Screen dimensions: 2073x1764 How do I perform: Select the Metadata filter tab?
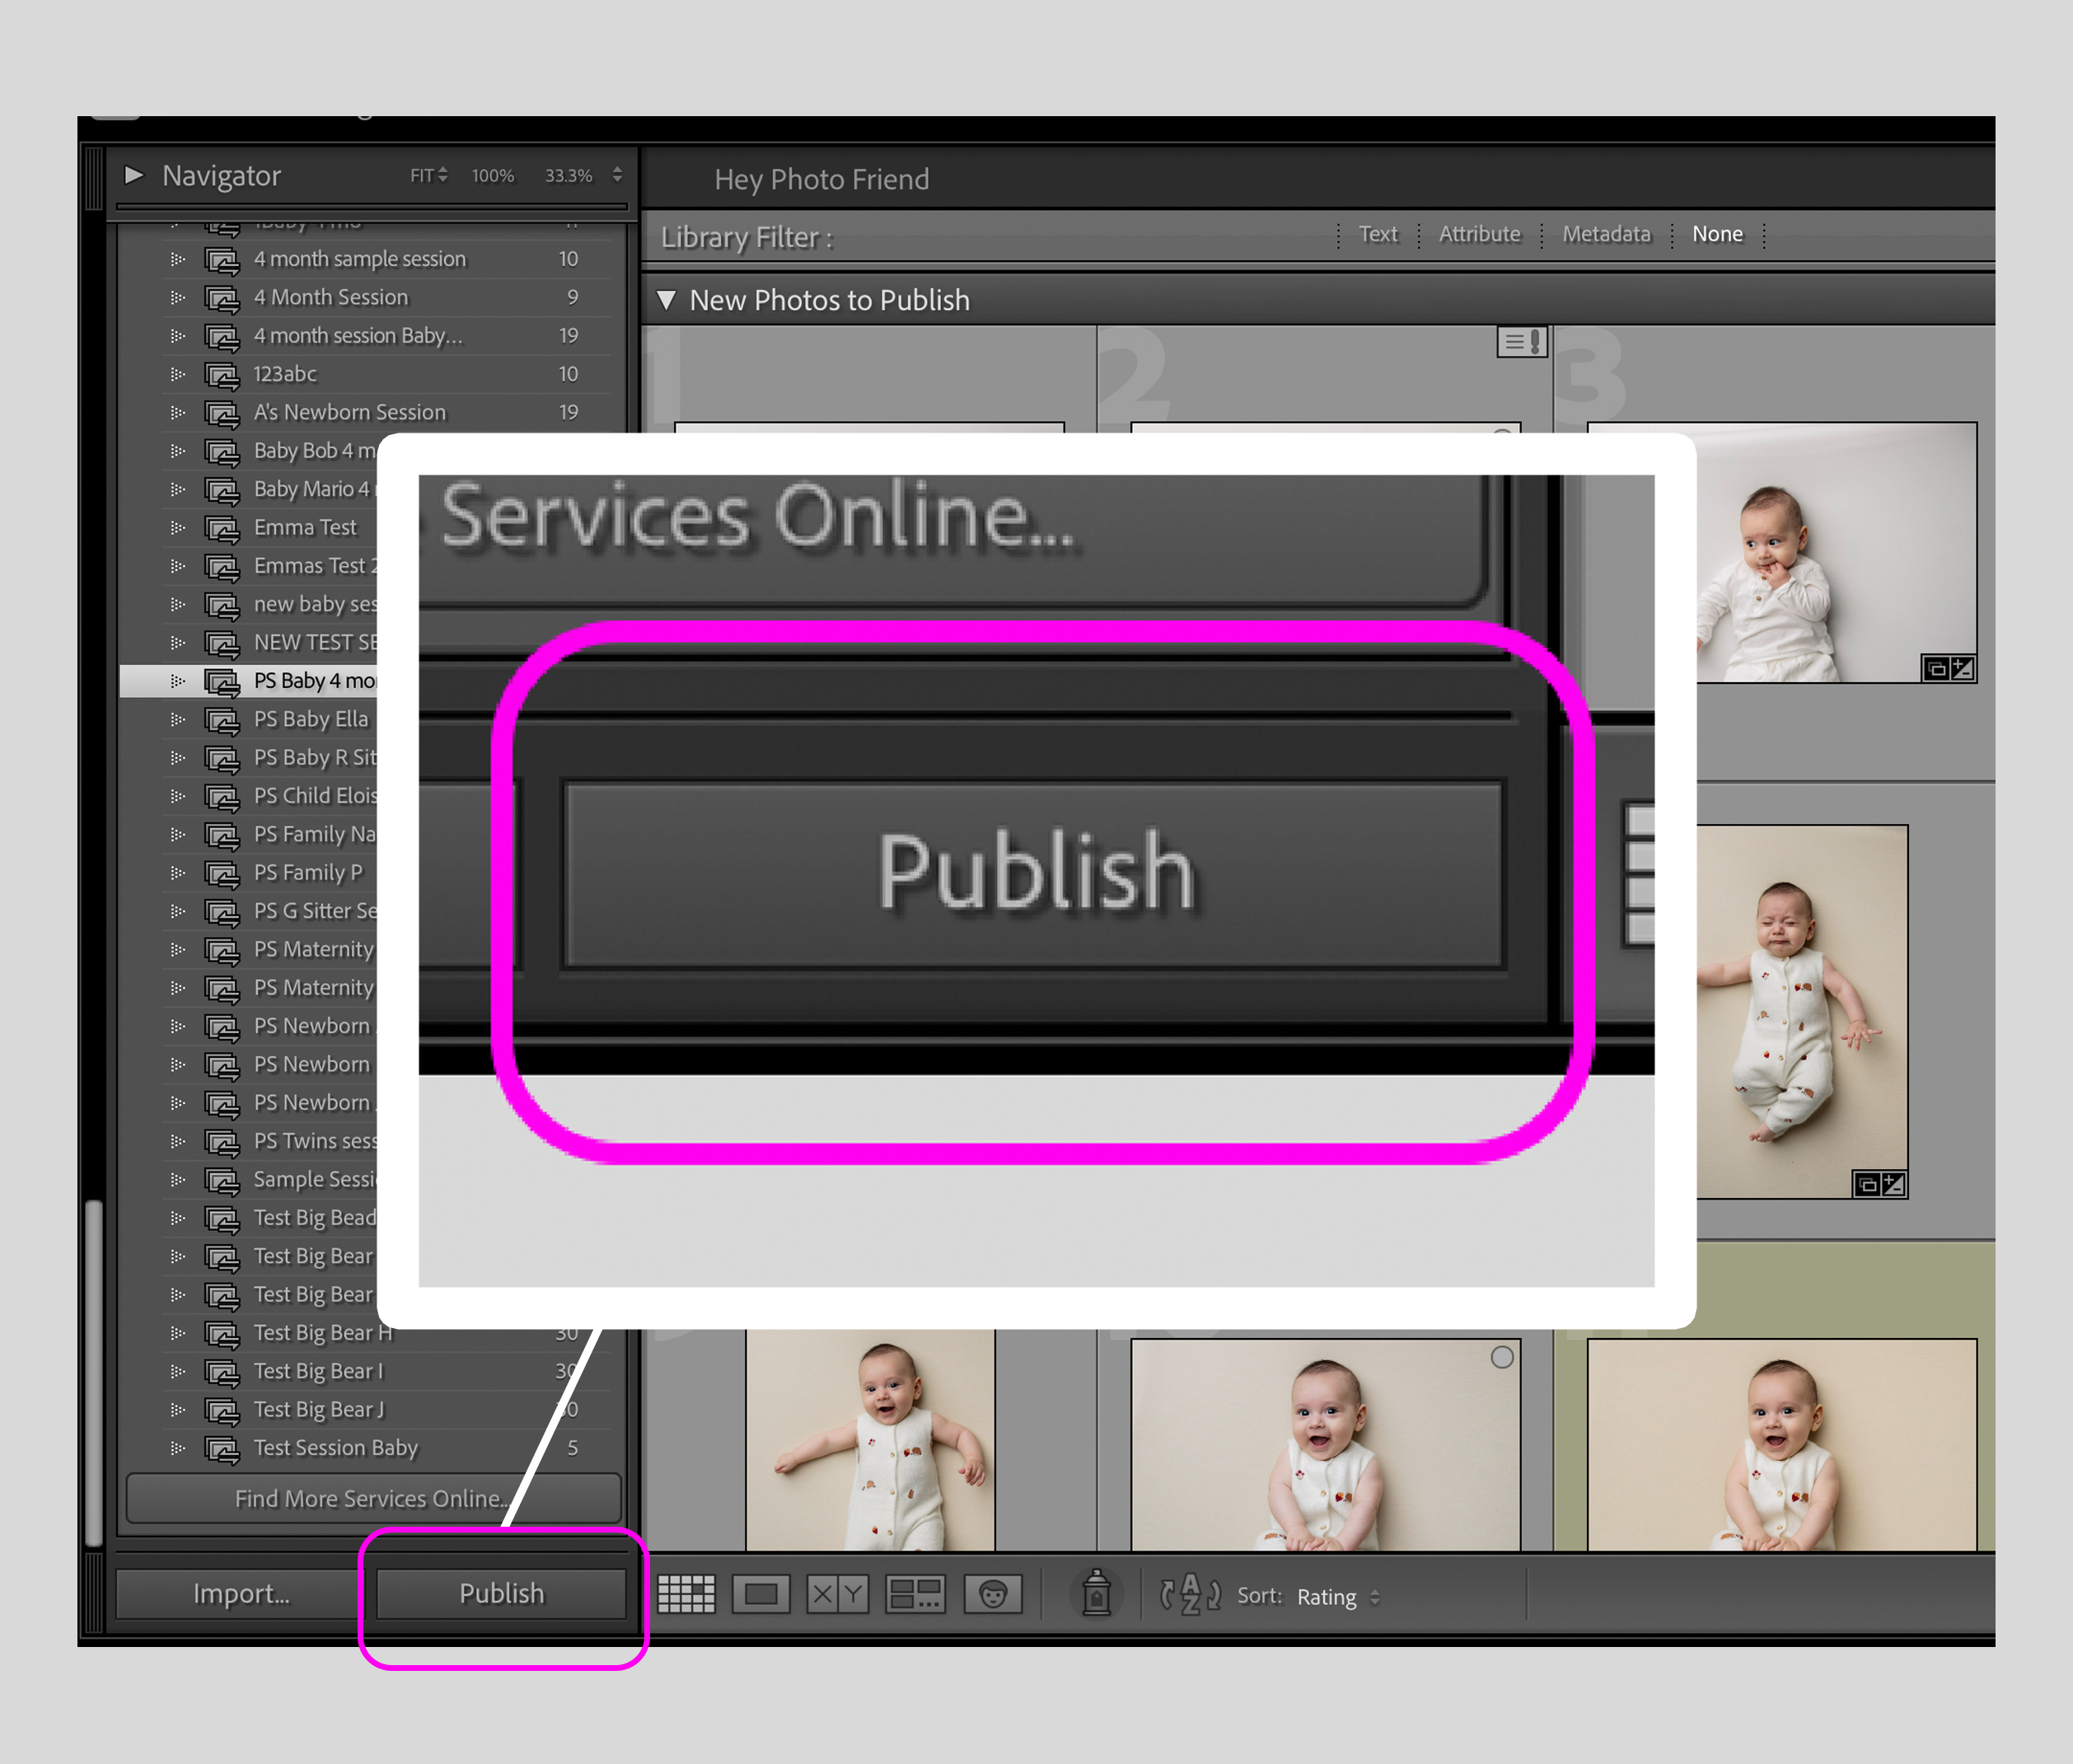(x=1606, y=234)
